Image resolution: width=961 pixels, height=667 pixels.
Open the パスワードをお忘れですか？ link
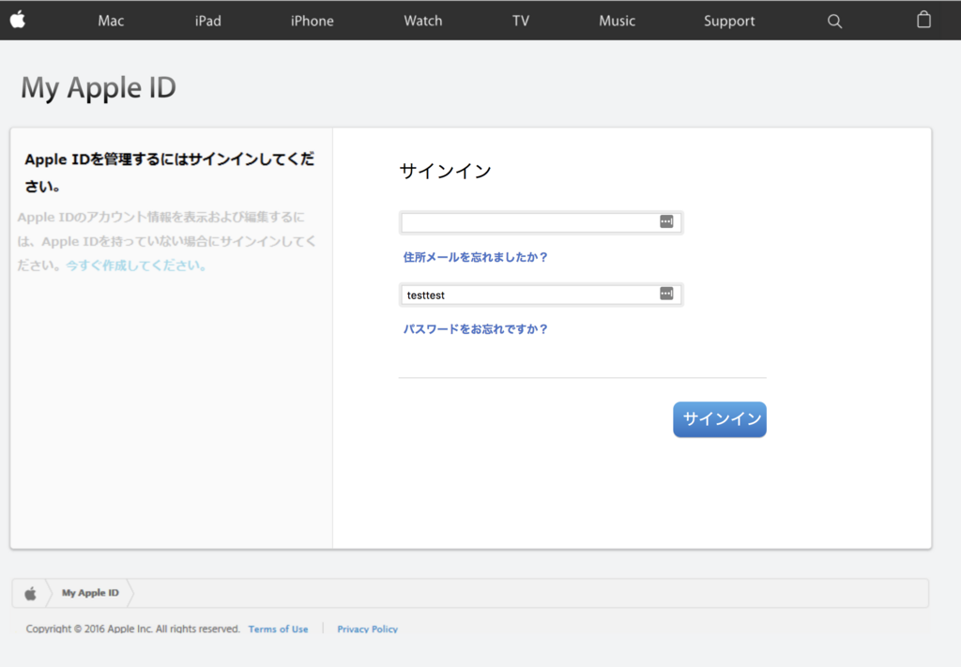tap(476, 329)
